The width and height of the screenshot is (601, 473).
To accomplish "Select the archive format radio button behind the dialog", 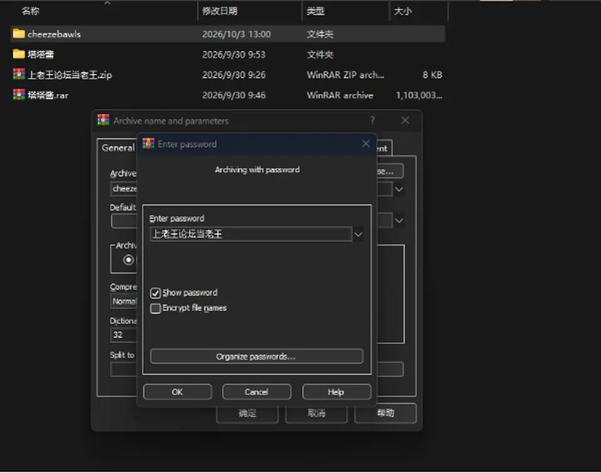I will coord(128,260).
